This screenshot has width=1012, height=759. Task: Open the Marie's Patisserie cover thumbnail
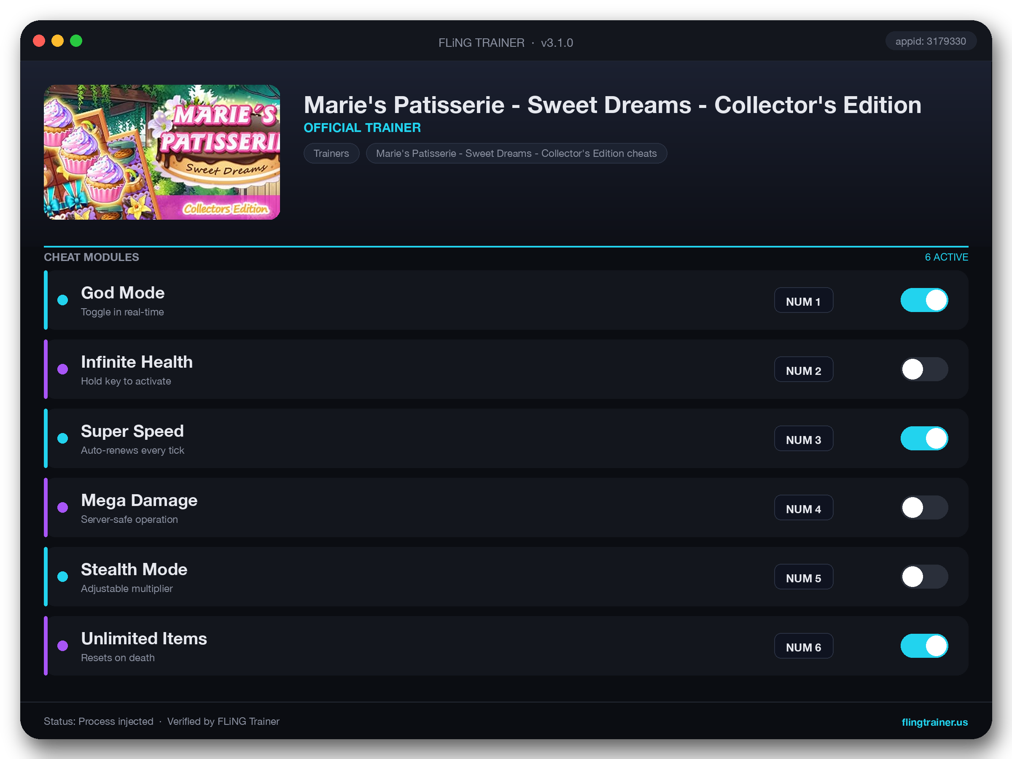161,152
